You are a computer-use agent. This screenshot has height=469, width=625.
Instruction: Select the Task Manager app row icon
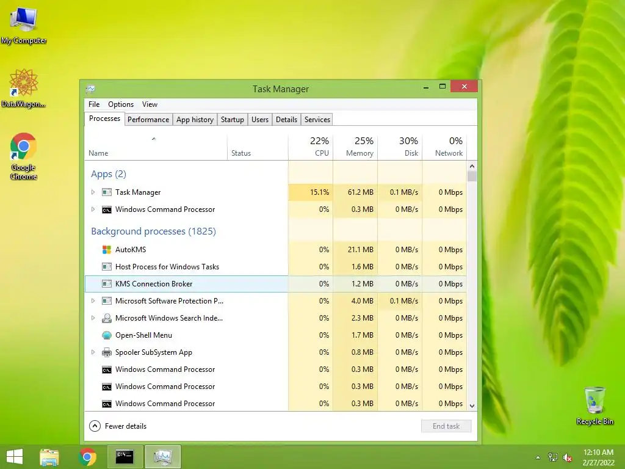point(106,192)
